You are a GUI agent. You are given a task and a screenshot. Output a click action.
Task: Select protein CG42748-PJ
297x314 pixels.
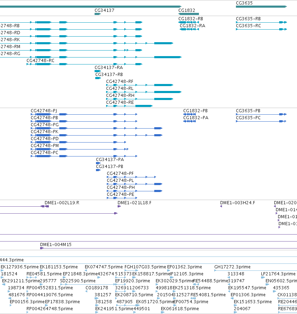(44, 111)
